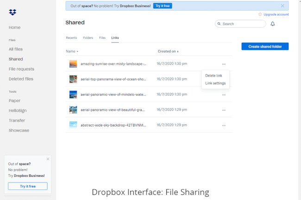Open Shared in the sidebar

(x=16, y=59)
